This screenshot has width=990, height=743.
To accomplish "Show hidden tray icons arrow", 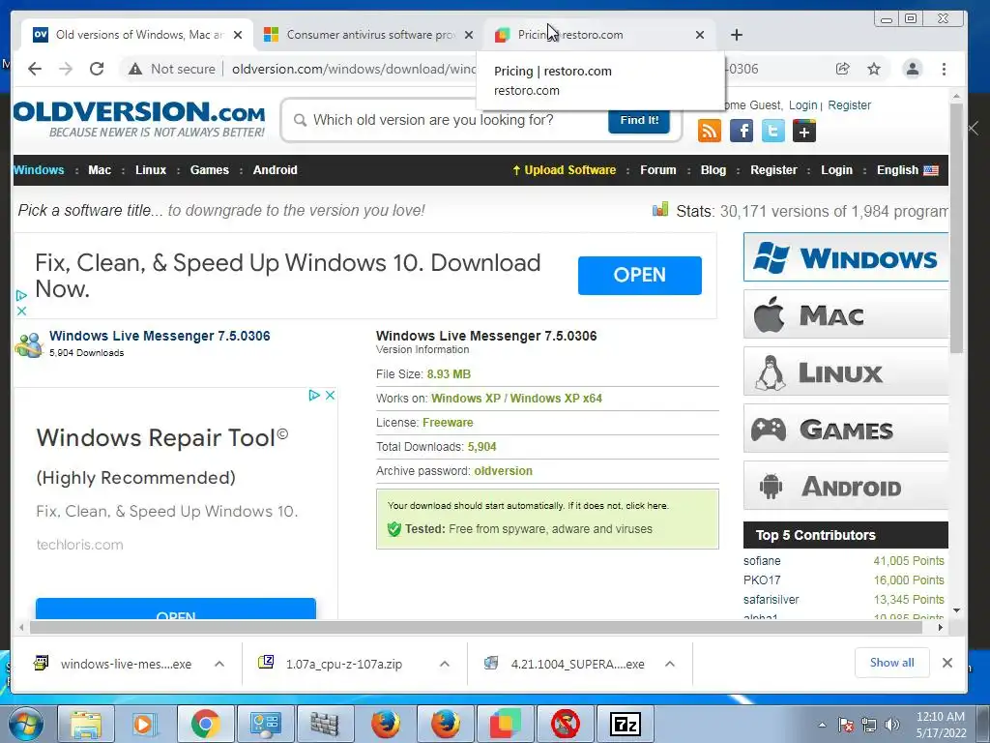I will click(x=822, y=725).
